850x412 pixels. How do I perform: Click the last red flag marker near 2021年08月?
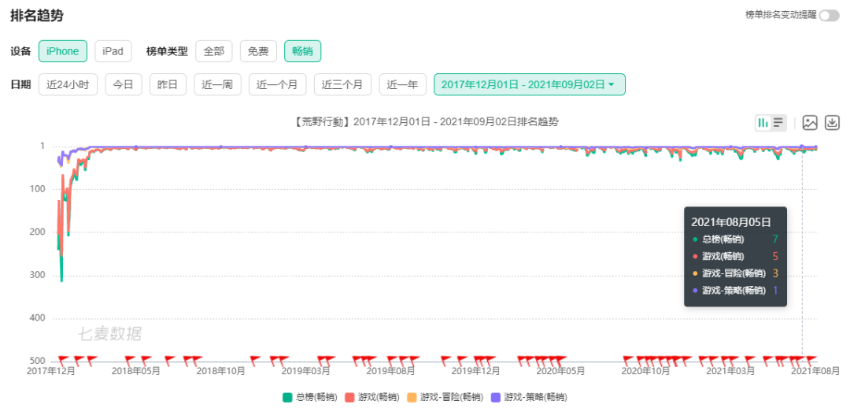coord(811,359)
